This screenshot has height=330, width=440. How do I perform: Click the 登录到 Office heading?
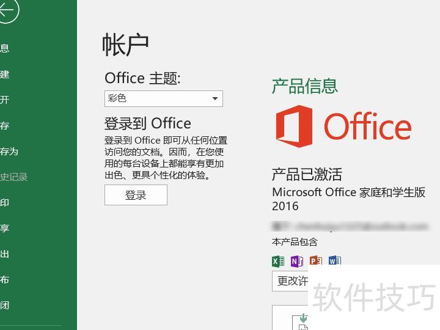148,123
